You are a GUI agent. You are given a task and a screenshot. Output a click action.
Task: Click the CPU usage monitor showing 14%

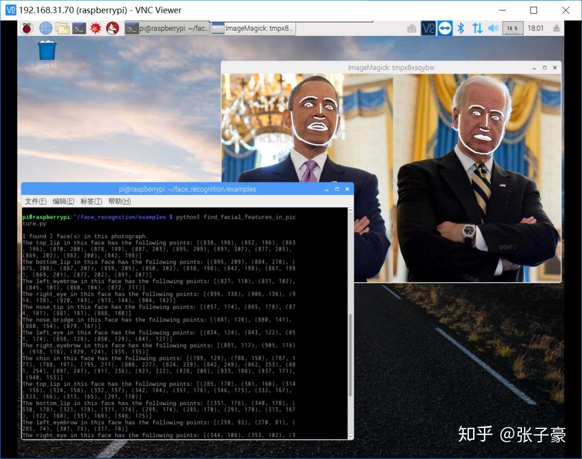pos(512,28)
